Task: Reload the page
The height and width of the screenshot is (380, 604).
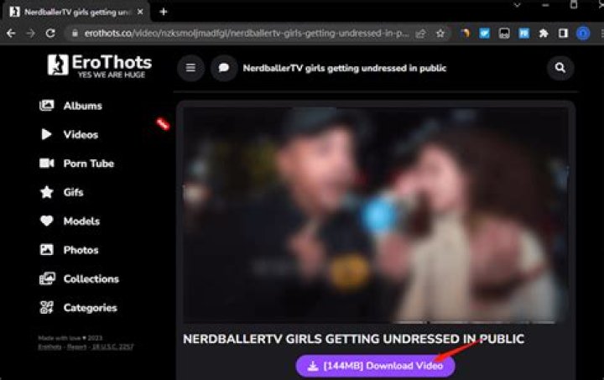Action: 50,34
